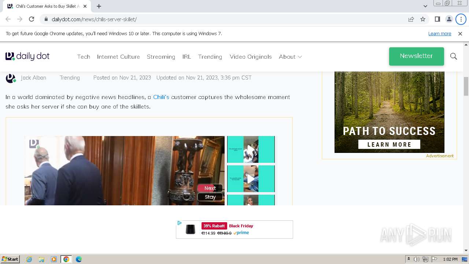The height and width of the screenshot is (264, 469).
Task: Click the Learn more update link
Action: pyautogui.click(x=440, y=33)
